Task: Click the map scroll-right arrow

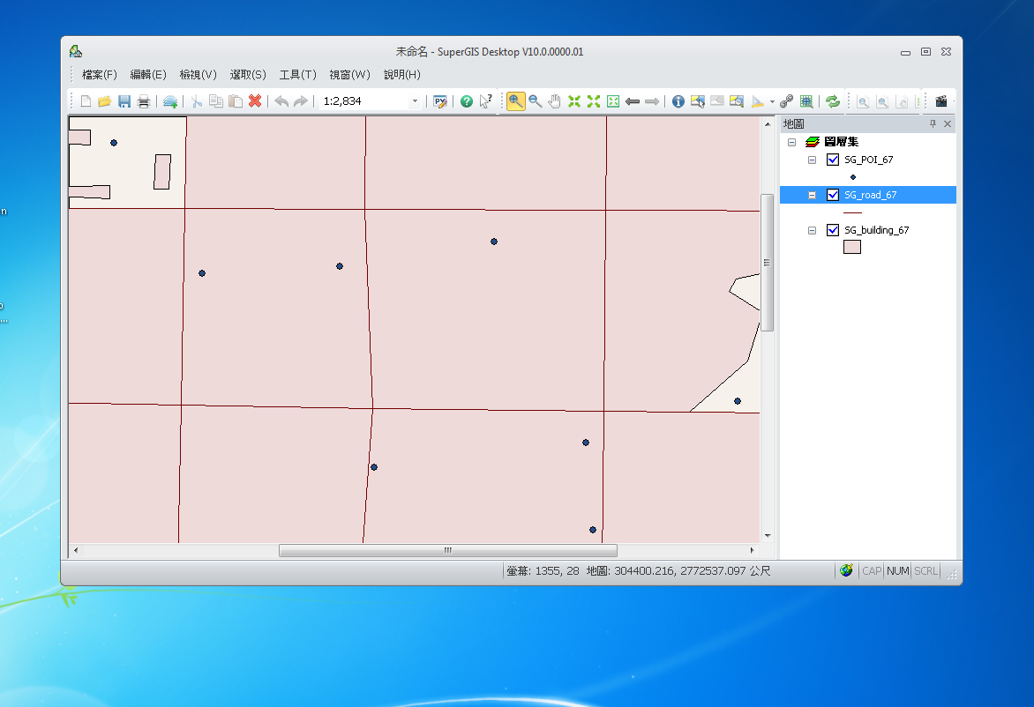Action: pyautogui.click(x=752, y=550)
